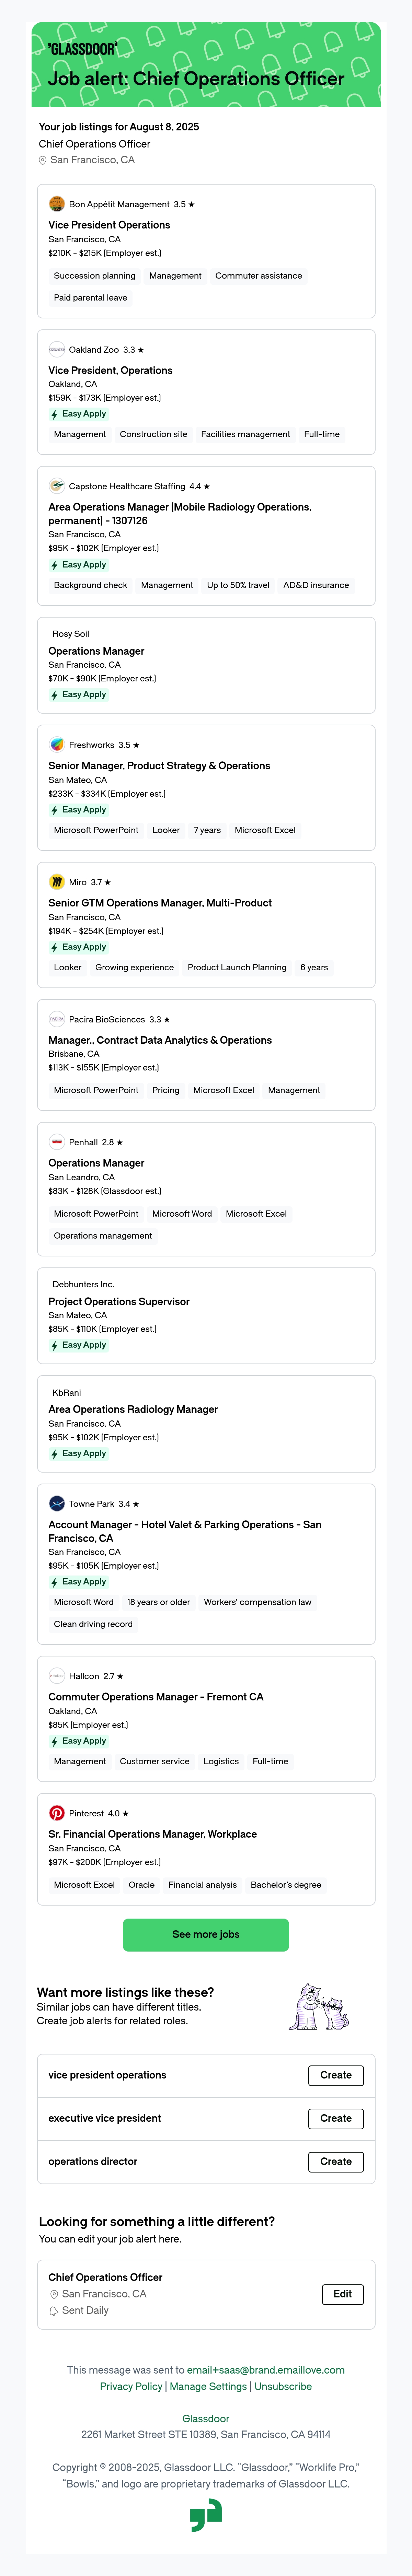The image size is (412, 2576).
Task: Click the Unsubscribe link
Action: coord(283,2386)
